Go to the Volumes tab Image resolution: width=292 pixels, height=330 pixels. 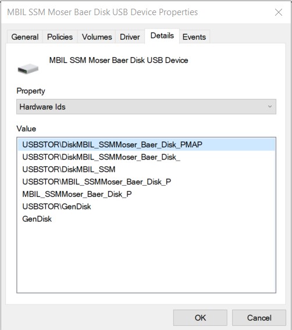tap(97, 37)
